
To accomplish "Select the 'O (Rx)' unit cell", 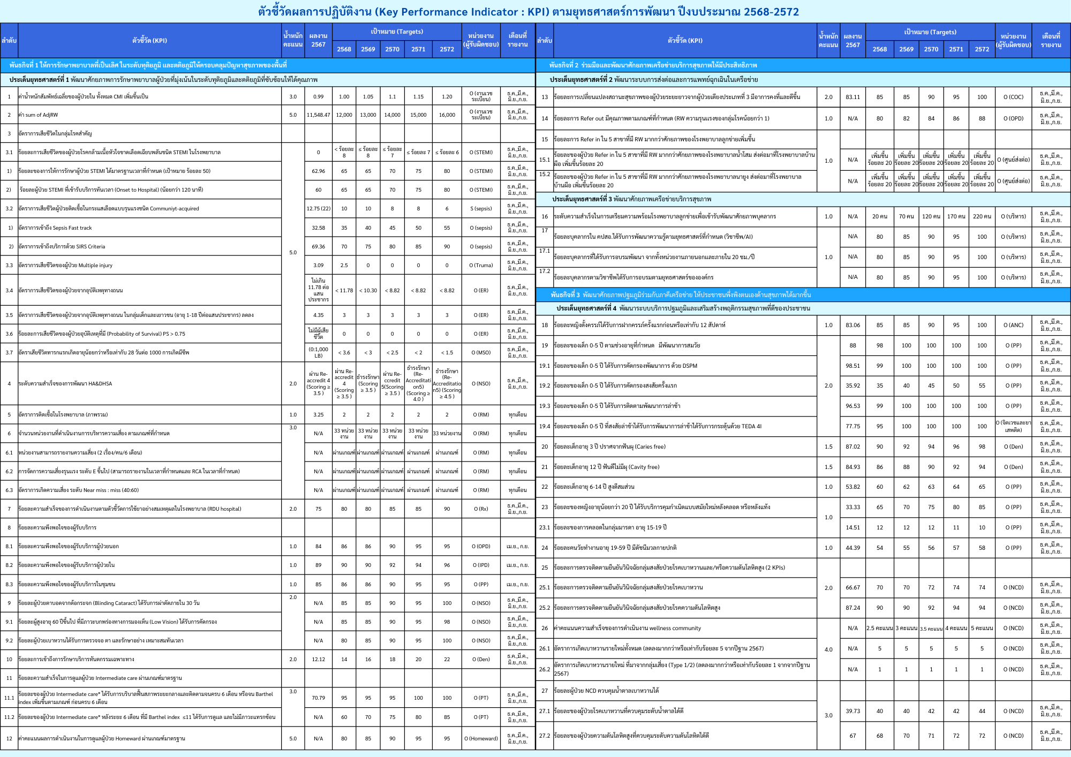I will [480, 509].
